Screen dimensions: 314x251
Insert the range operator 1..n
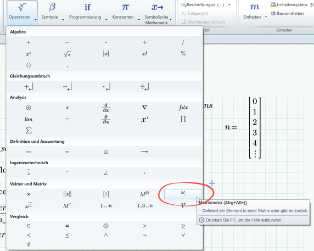coord(106,206)
